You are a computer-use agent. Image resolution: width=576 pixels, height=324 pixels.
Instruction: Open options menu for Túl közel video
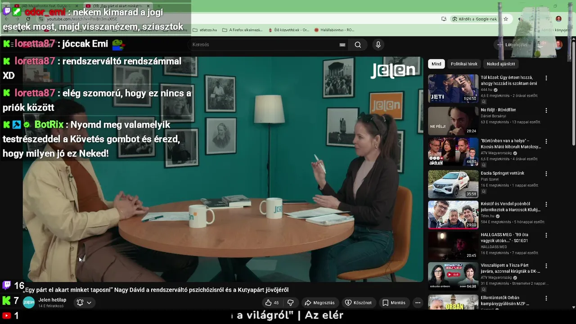click(x=546, y=78)
